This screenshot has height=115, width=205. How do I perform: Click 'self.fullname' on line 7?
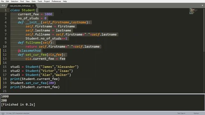pos(38,34)
